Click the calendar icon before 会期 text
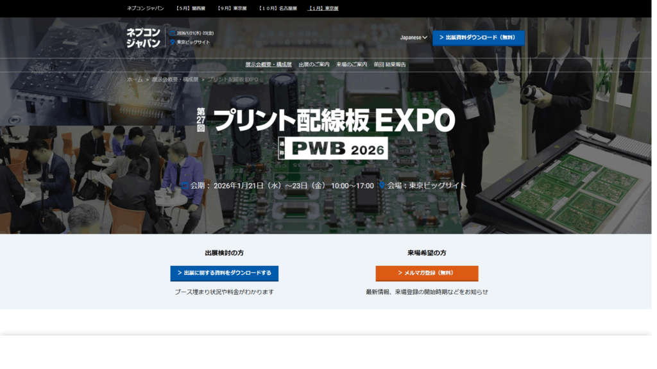The height and width of the screenshot is (369, 657). [x=185, y=185]
